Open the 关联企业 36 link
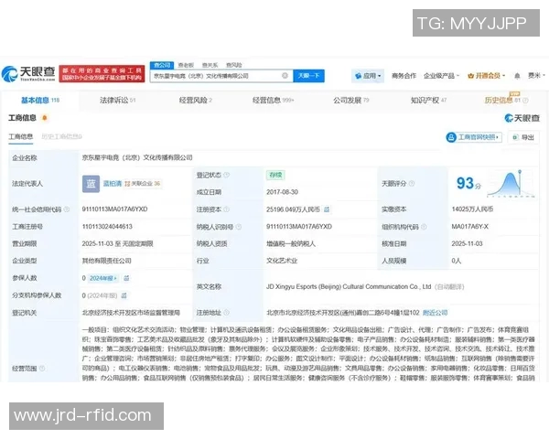 point(143,184)
